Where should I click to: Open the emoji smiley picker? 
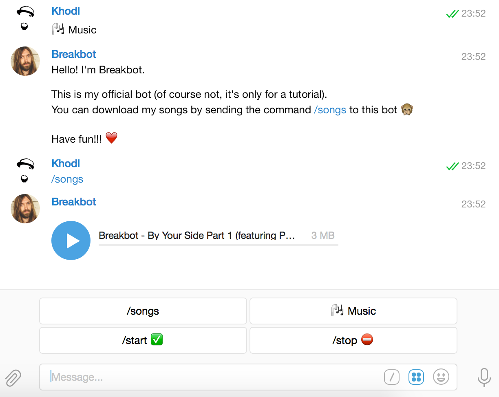pyautogui.click(x=441, y=377)
